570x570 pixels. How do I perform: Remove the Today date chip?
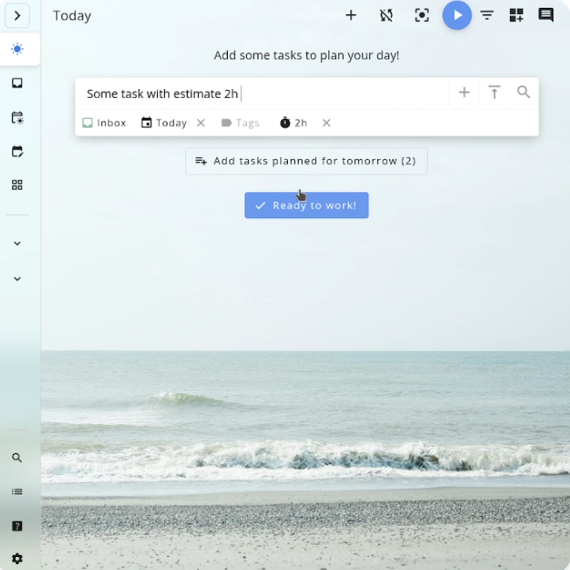click(x=201, y=123)
